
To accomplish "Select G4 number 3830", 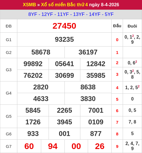I will point(88,99).
